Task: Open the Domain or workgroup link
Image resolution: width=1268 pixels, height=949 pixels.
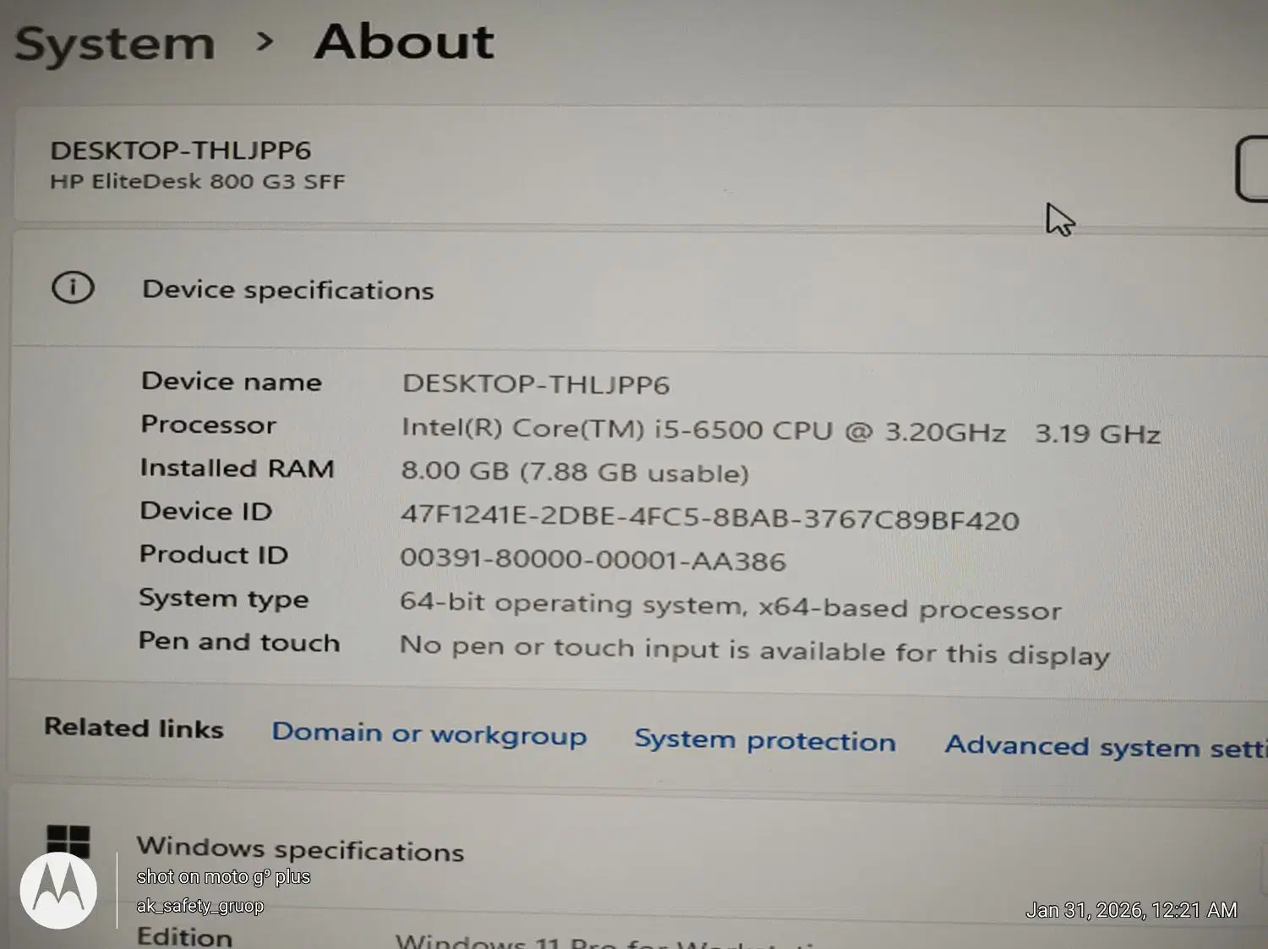Action: (429, 733)
